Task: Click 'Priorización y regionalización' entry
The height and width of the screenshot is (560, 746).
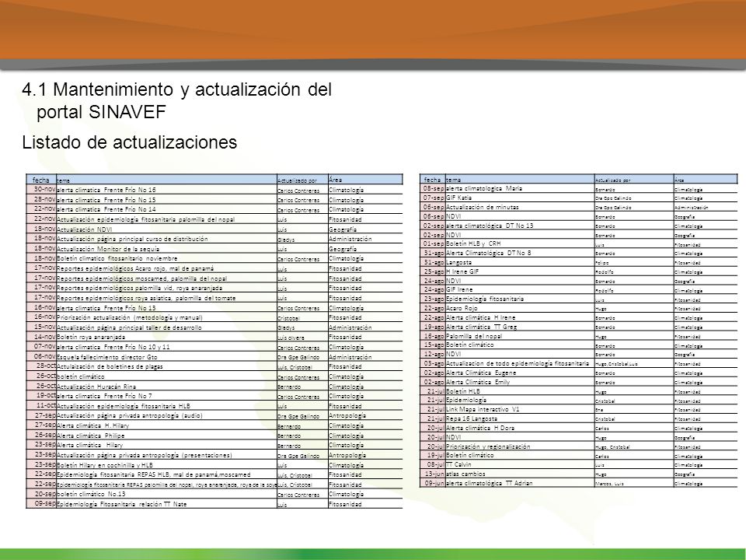Action: (x=488, y=446)
